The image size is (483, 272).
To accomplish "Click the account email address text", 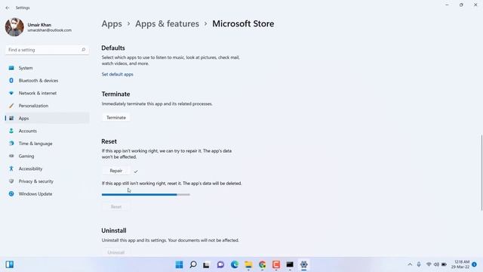I will [50, 30].
